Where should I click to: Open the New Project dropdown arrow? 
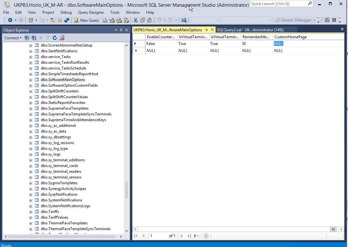tap(36, 20)
